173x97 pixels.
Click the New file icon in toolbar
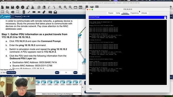point(2,7)
